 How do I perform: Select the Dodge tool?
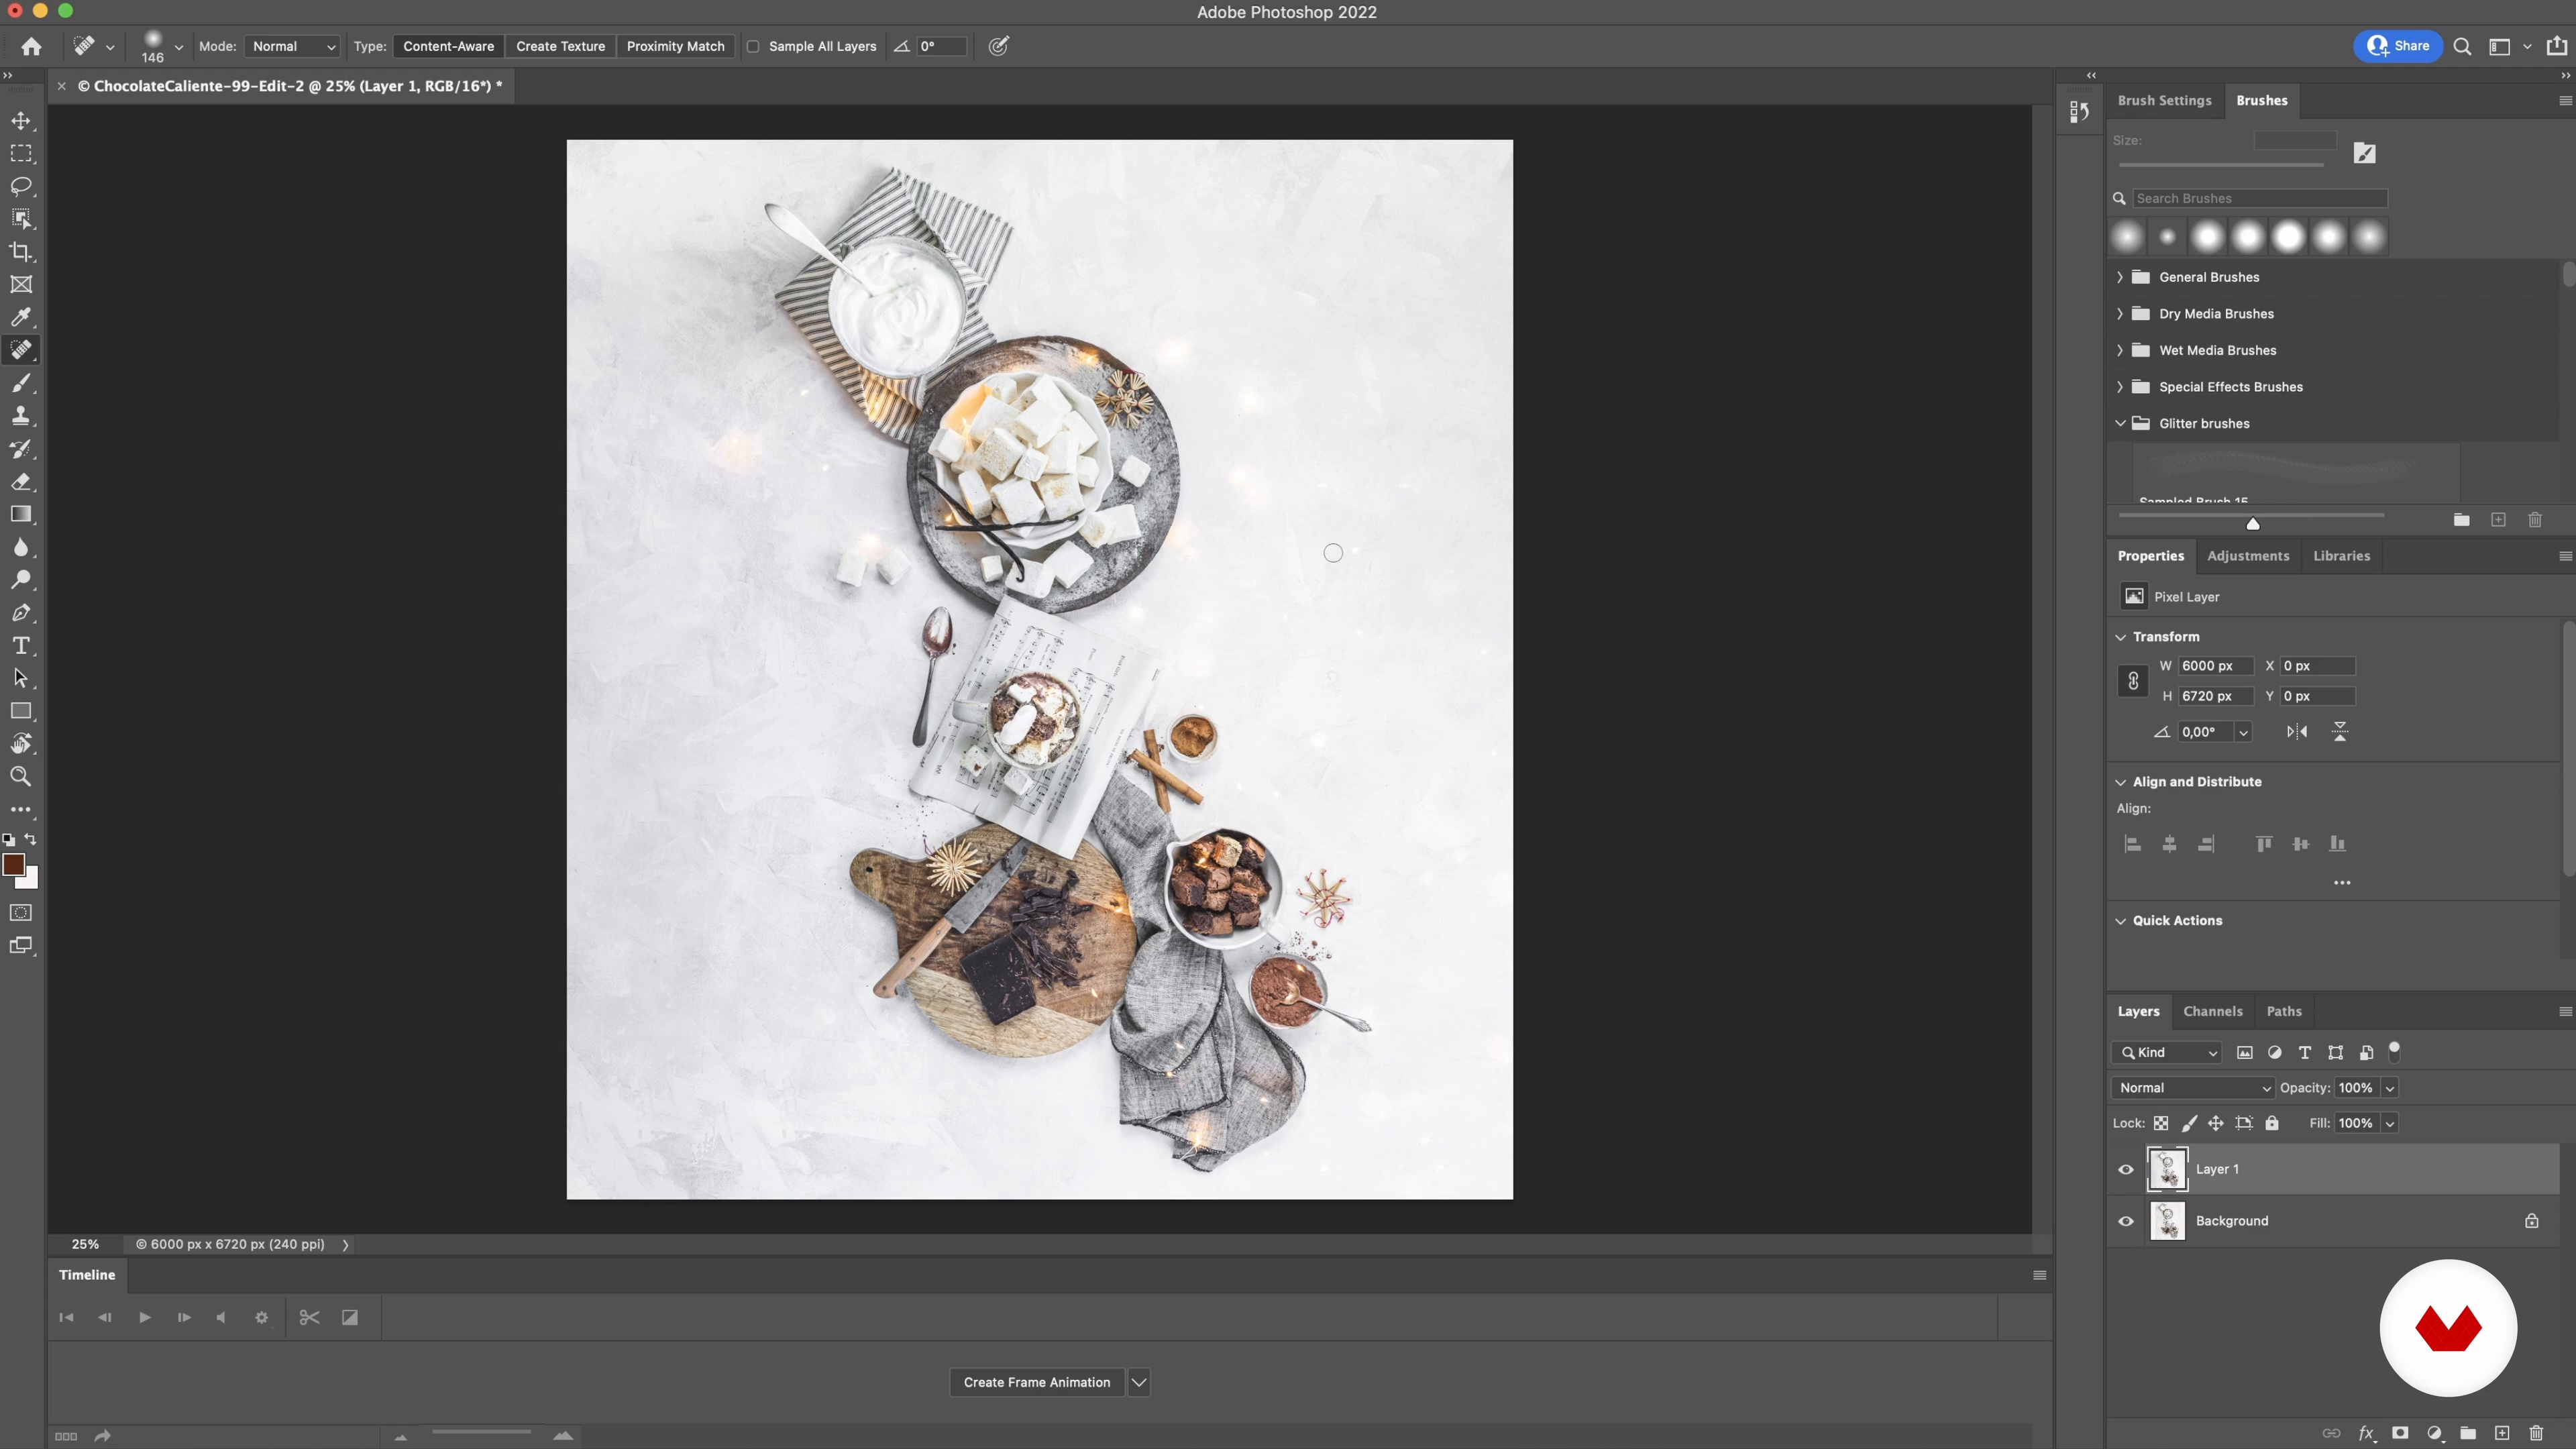coord(21,580)
